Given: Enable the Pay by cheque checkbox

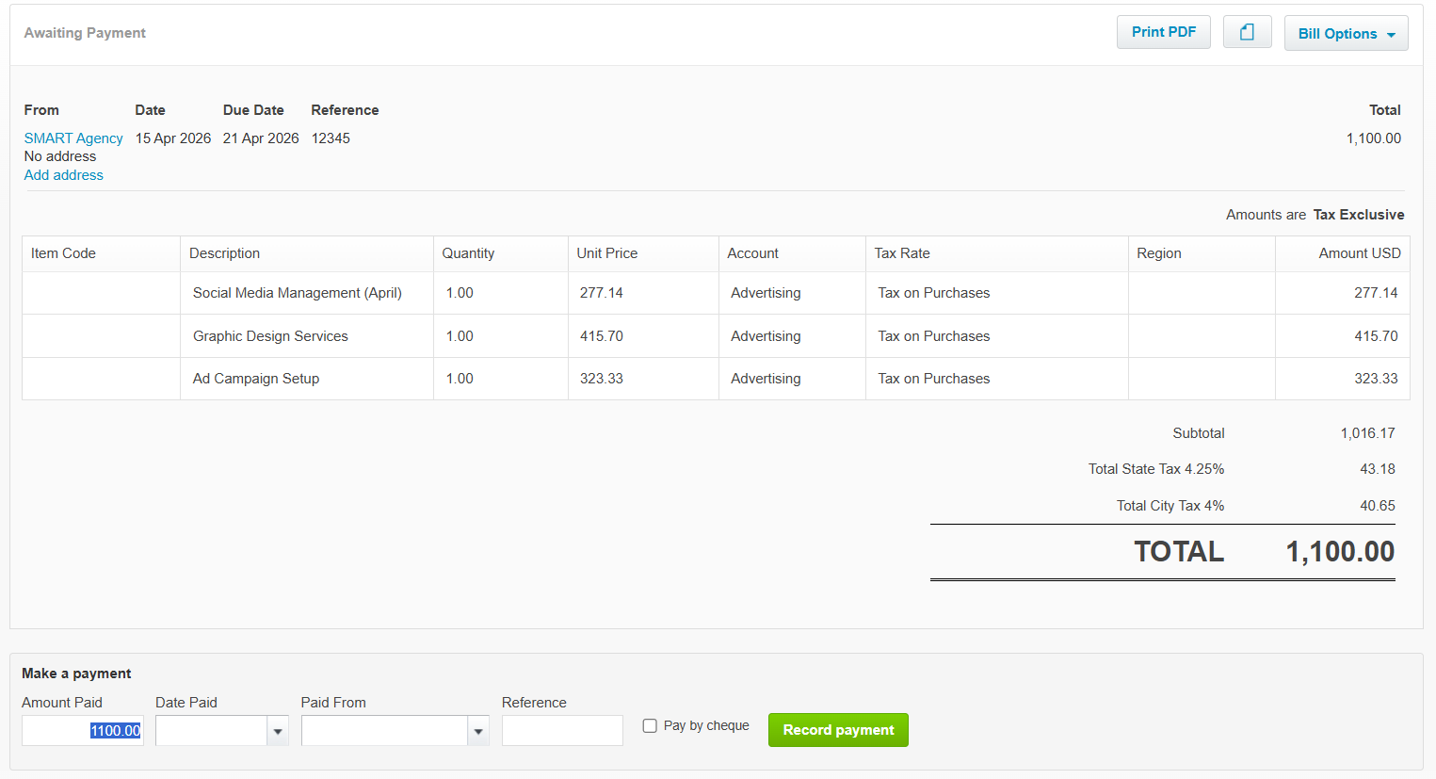Looking at the screenshot, I should [650, 725].
